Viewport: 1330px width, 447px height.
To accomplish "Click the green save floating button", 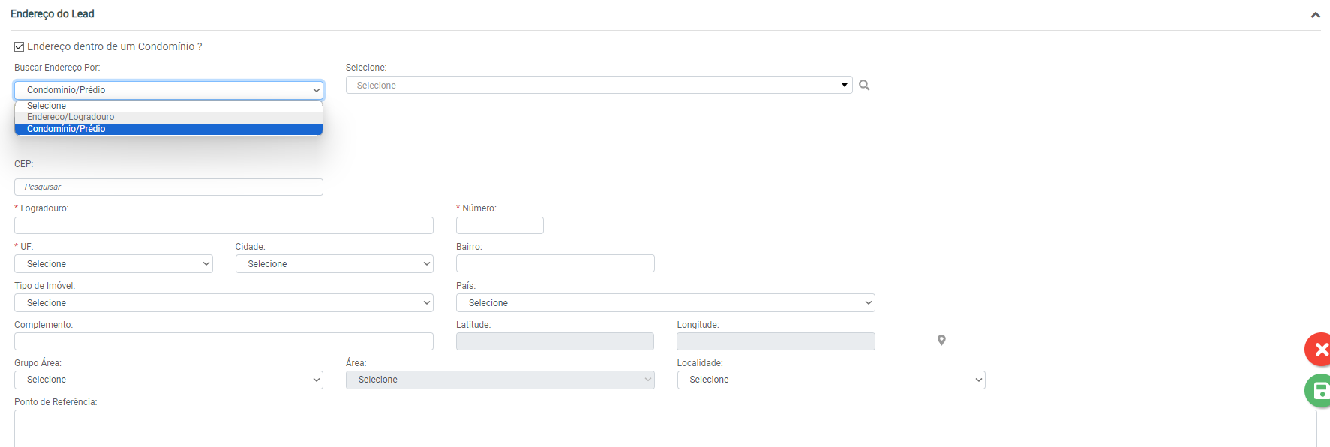I will (1319, 390).
